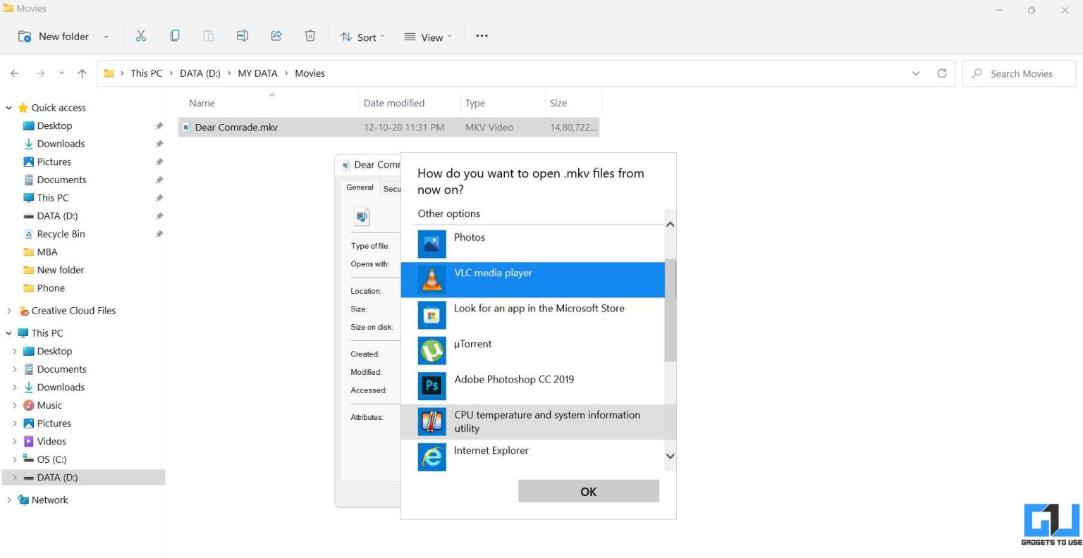Click the Delete icon in the toolbar
The width and height of the screenshot is (1083, 558).
point(310,35)
